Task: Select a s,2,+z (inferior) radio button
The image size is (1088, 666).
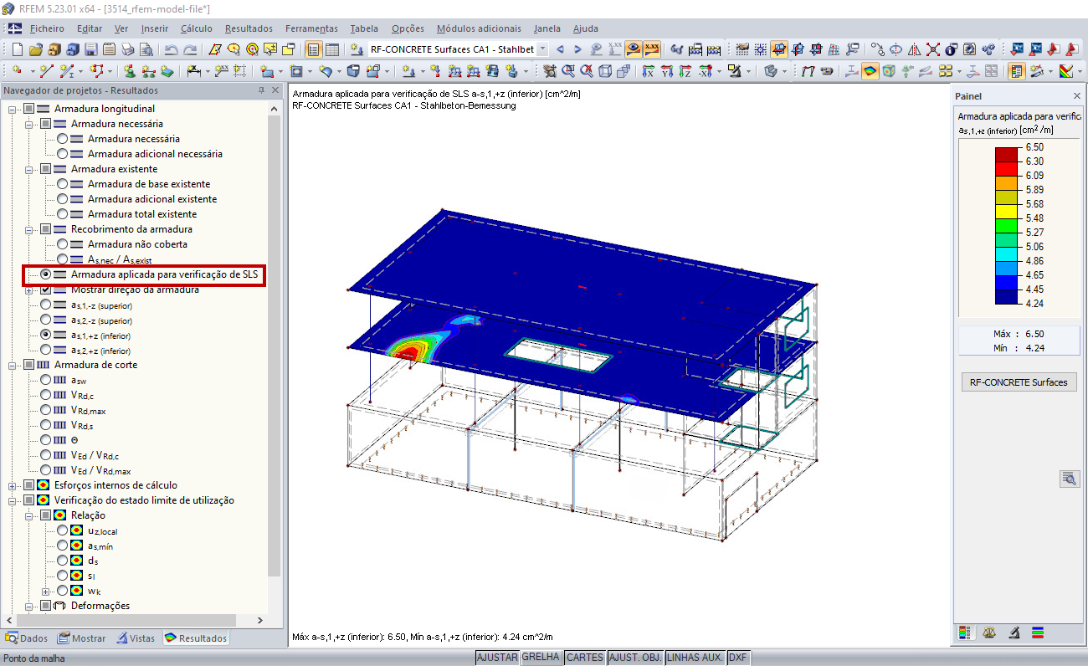Action: 45,350
